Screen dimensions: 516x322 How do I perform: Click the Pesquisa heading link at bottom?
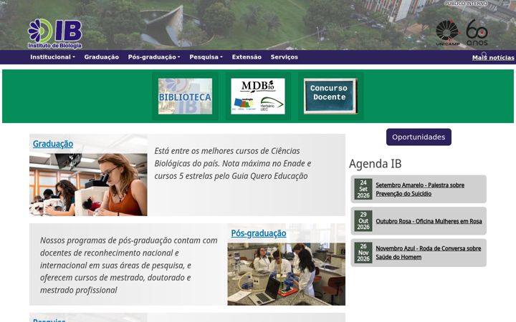[x=49, y=320]
